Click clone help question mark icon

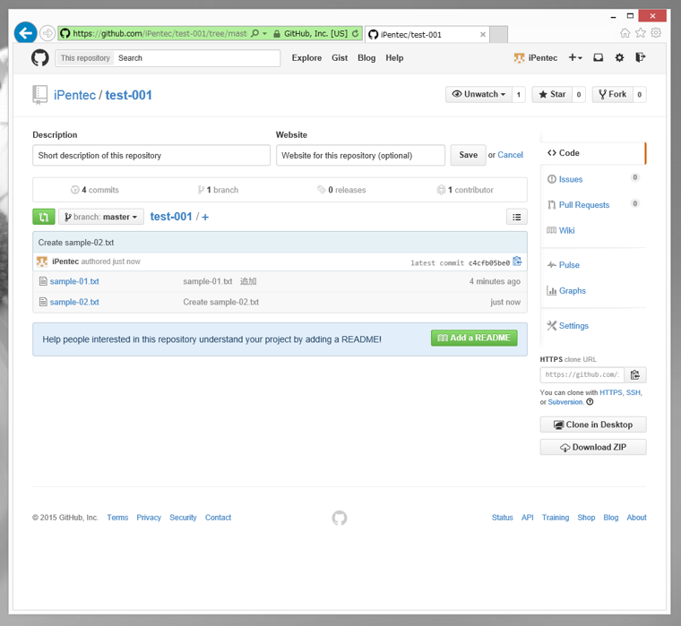tap(590, 402)
